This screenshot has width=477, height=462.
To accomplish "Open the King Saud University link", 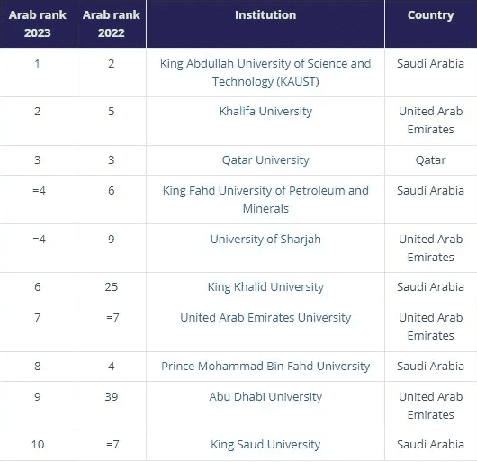I will coord(265,445).
